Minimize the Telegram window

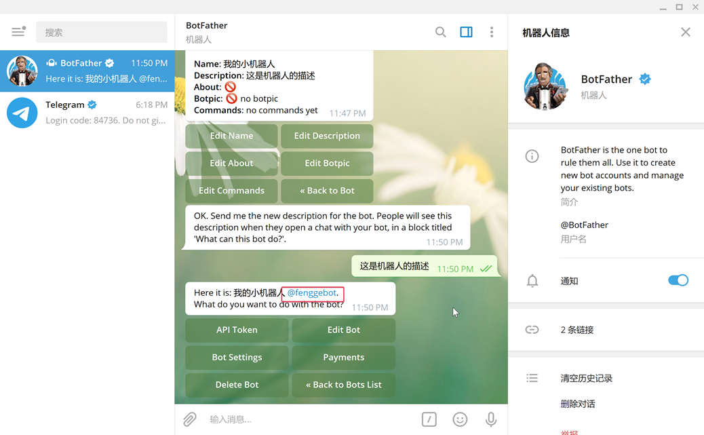(x=663, y=7)
